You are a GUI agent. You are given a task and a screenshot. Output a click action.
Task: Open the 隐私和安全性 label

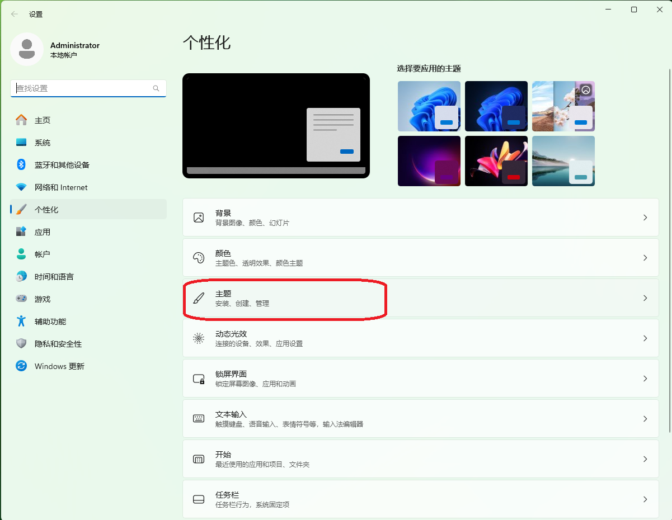58,344
